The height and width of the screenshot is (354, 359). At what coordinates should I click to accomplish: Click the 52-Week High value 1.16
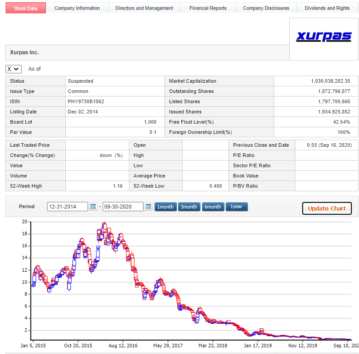coord(117,186)
